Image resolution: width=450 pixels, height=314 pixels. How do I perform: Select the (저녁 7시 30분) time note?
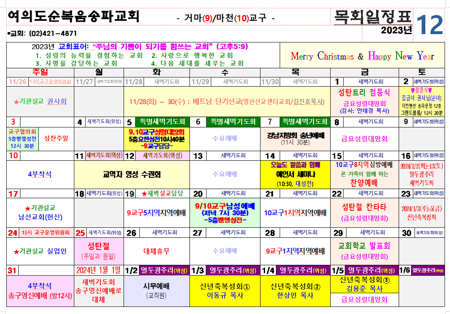click(x=225, y=213)
